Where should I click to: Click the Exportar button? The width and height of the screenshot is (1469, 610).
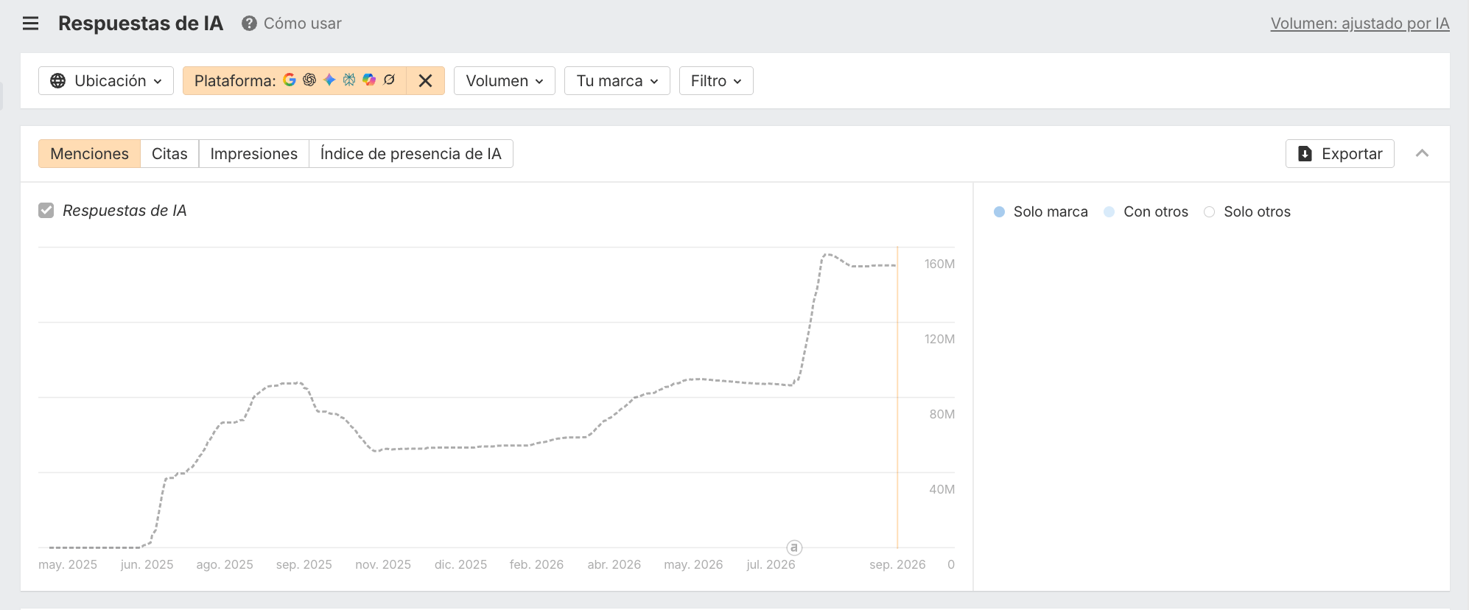click(1340, 154)
